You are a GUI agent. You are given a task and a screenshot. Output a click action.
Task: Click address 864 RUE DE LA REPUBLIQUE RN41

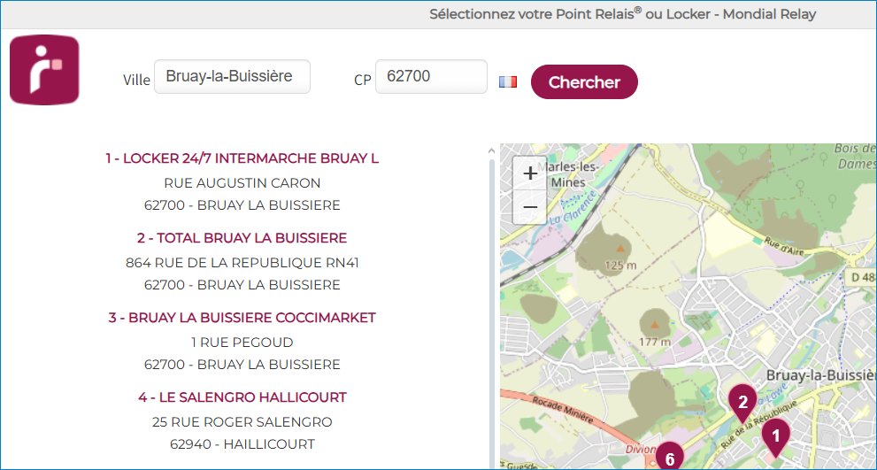pos(242,262)
